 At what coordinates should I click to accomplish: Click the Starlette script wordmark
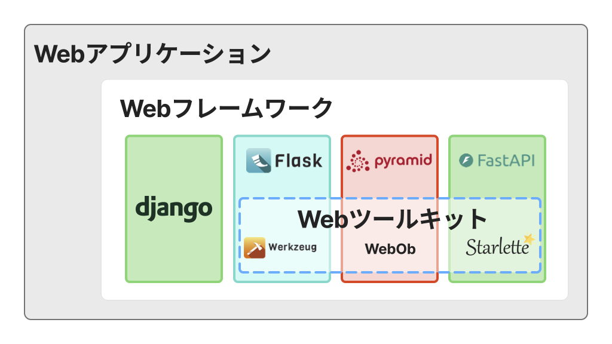click(x=497, y=247)
